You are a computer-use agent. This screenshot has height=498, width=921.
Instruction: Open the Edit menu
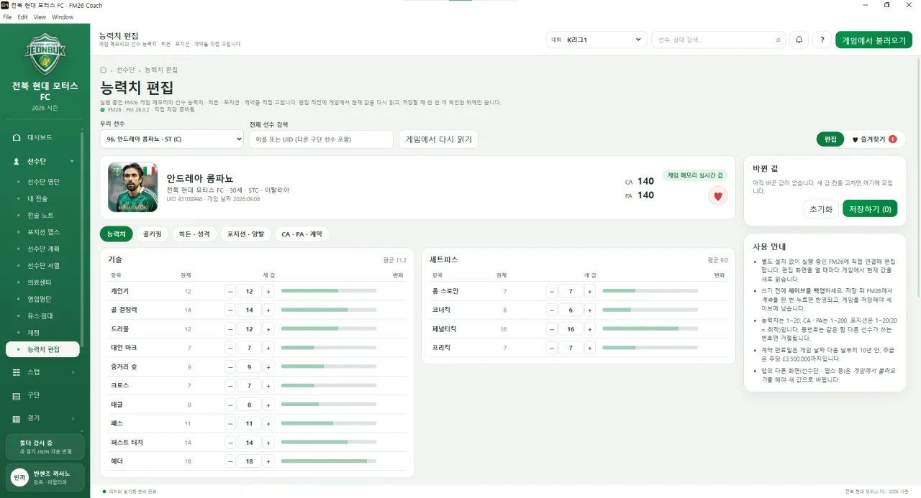tap(23, 17)
